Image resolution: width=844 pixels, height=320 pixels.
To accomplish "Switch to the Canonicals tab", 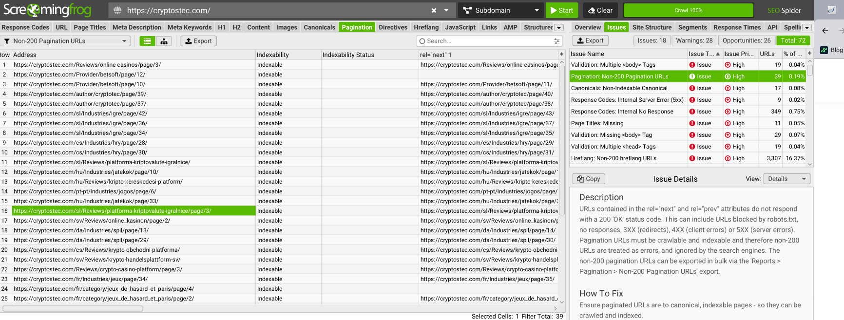I will pyautogui.click(x=319, y=27).
